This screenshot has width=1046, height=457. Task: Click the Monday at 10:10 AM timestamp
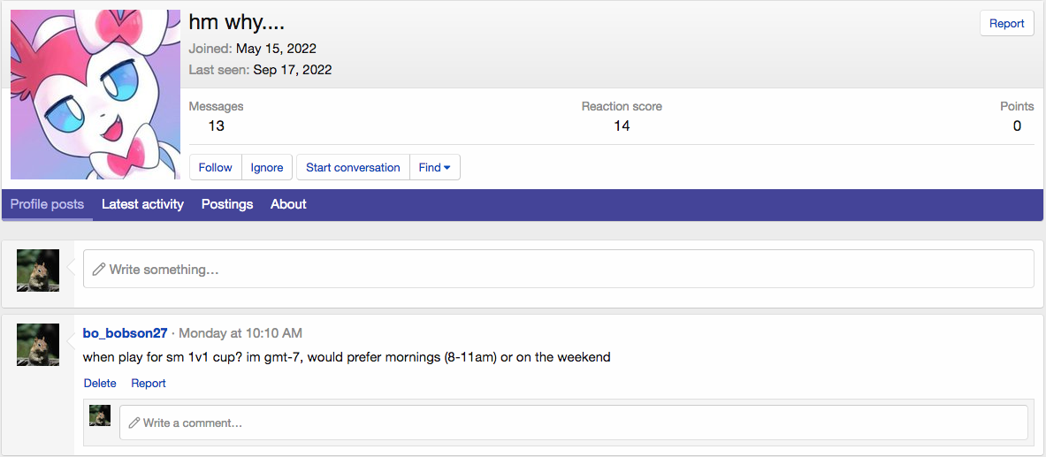point(241,333)
